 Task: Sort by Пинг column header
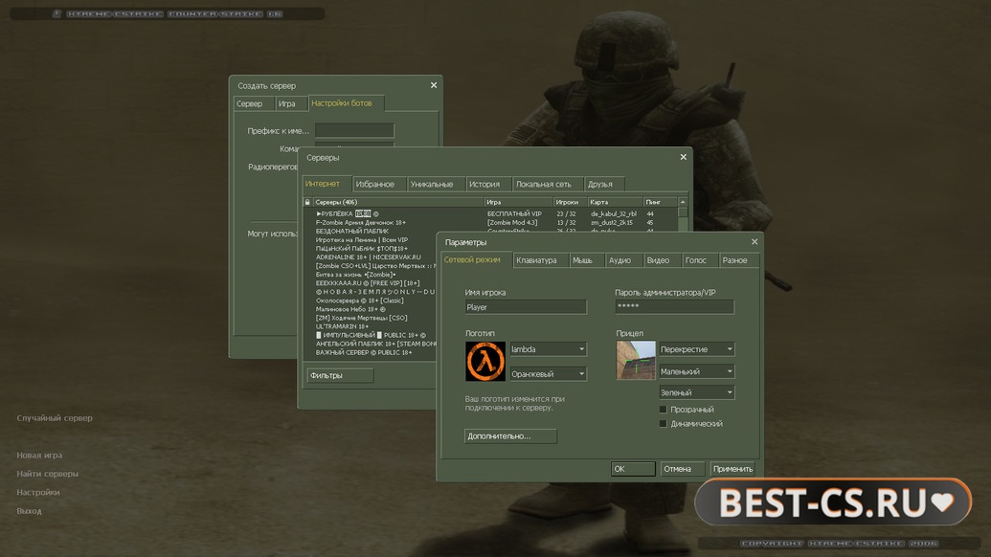tap(661, 202)
